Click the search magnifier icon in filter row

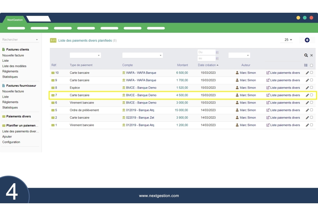[x=306, y=55]
